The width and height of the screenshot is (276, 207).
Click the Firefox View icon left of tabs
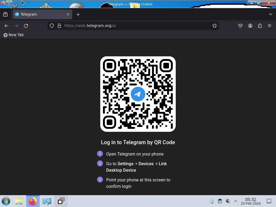pos(5,15)
